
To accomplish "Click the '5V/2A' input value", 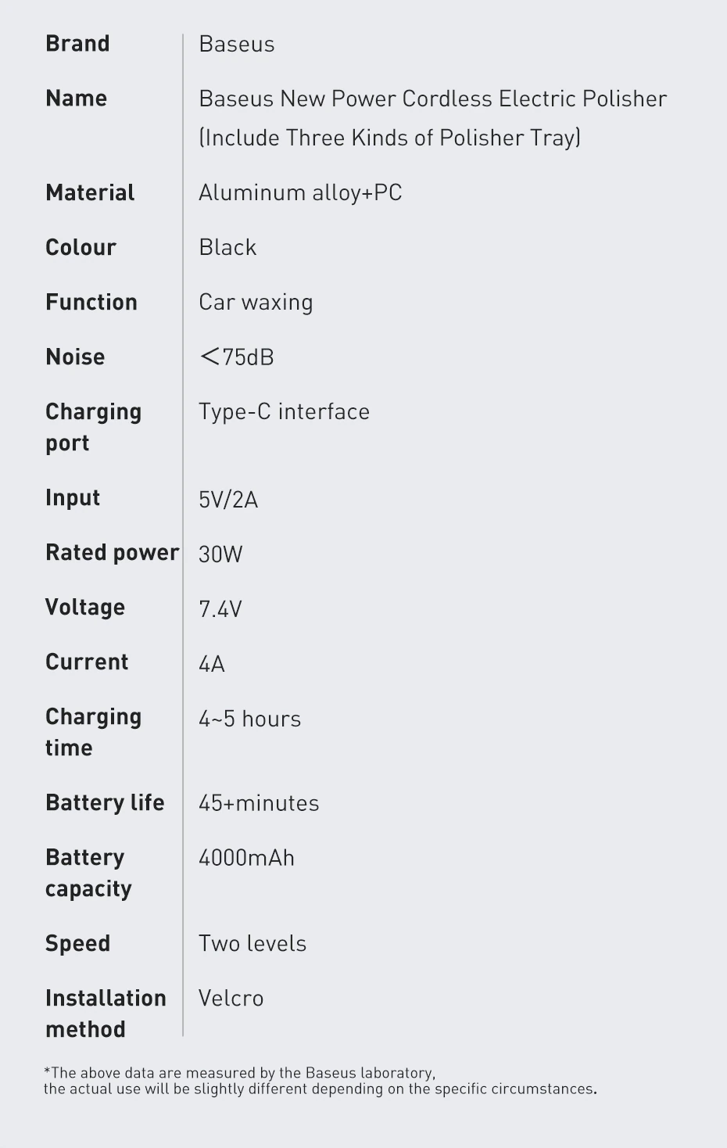I will click(227, 500).
